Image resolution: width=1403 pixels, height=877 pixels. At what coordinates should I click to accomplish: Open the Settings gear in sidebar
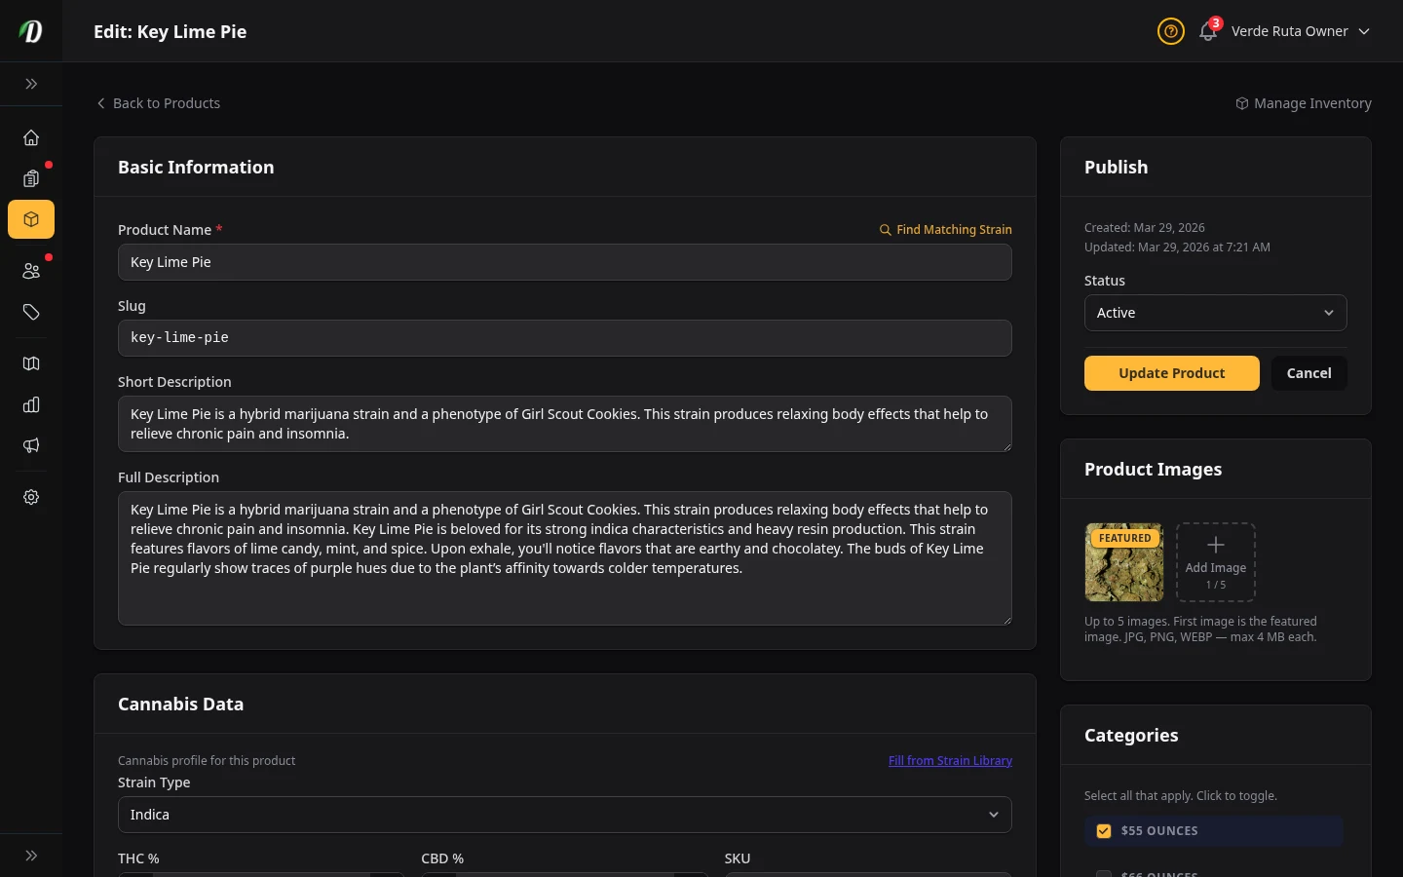point(30,497)
